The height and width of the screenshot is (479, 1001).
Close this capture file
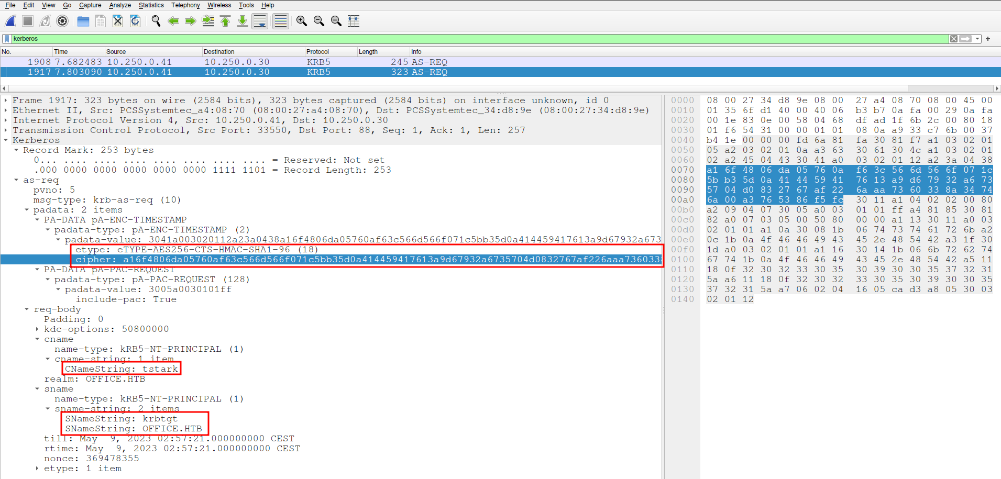118,21
